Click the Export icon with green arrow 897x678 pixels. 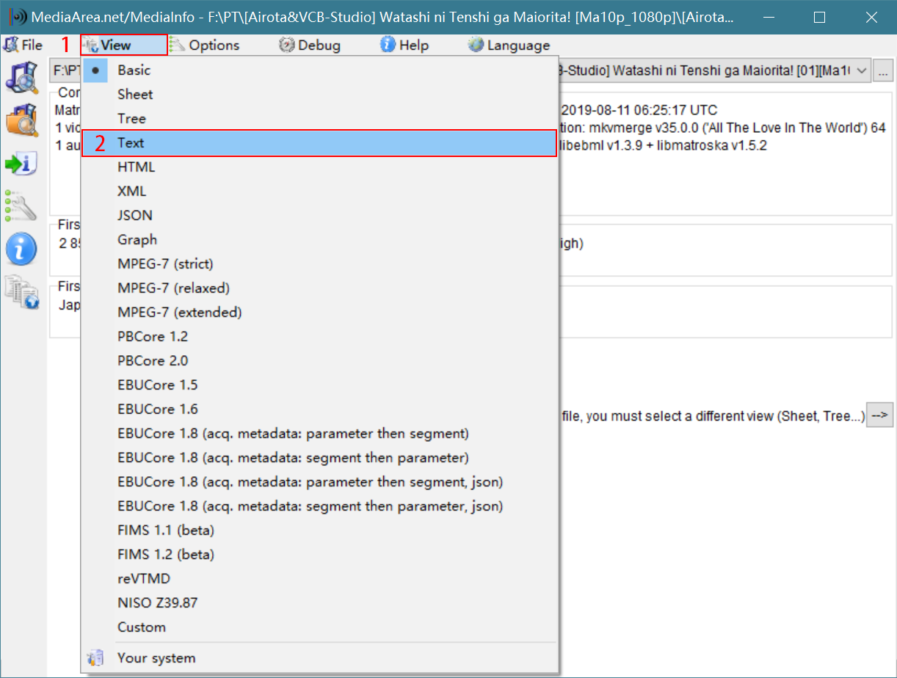coord(21,164)
